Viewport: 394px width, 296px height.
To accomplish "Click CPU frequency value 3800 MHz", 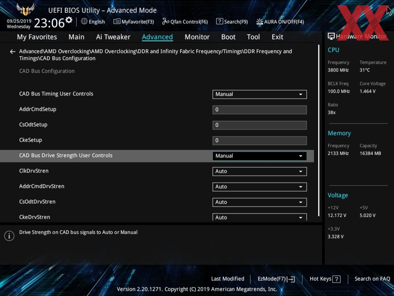I will [338, 70].
